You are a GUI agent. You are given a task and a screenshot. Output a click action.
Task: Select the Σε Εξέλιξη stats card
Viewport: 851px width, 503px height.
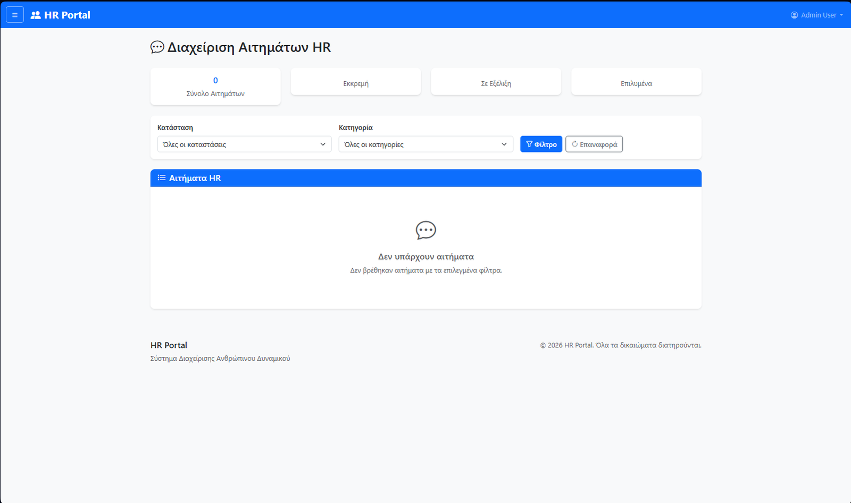pos(496,83)
